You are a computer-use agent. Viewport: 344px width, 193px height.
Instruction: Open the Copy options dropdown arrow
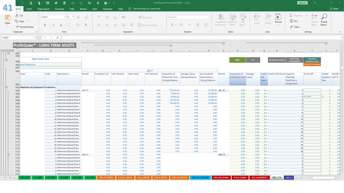(x=28, y=21)
